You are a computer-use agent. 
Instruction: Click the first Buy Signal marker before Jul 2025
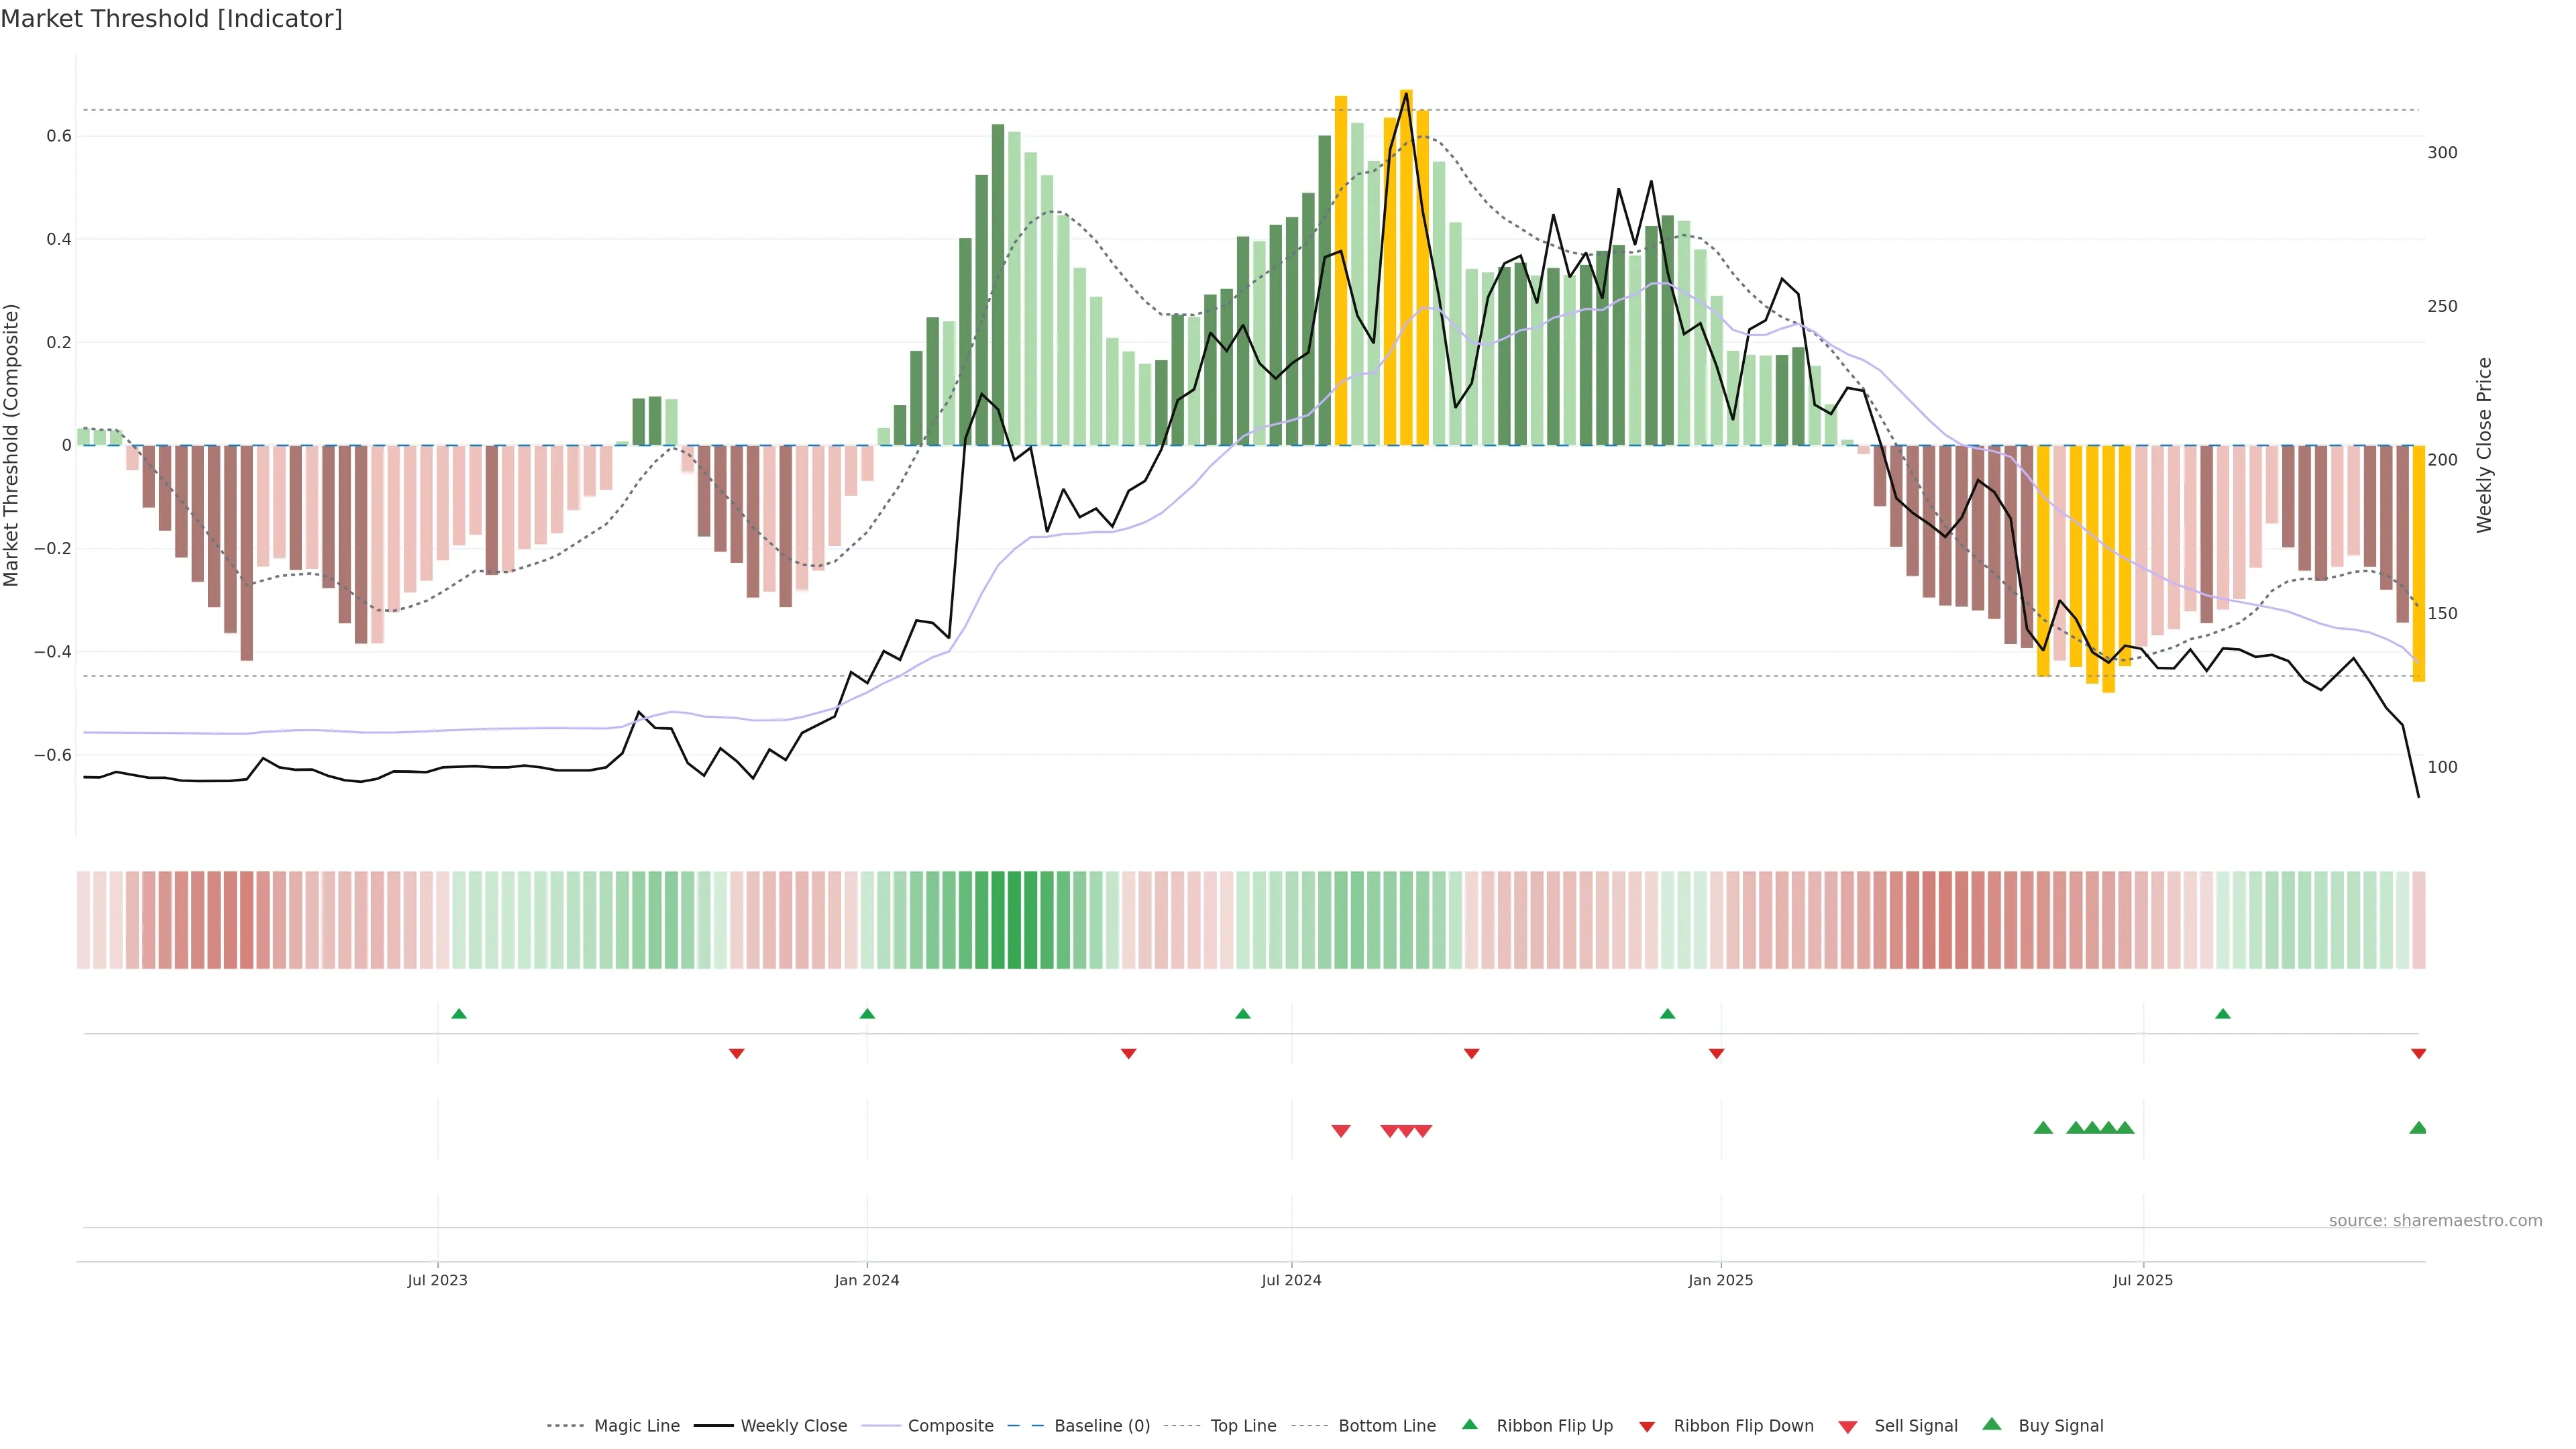2043,1128
